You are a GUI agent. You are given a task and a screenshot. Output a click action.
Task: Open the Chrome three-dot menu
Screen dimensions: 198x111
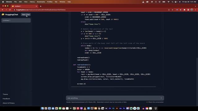[196, 10]
